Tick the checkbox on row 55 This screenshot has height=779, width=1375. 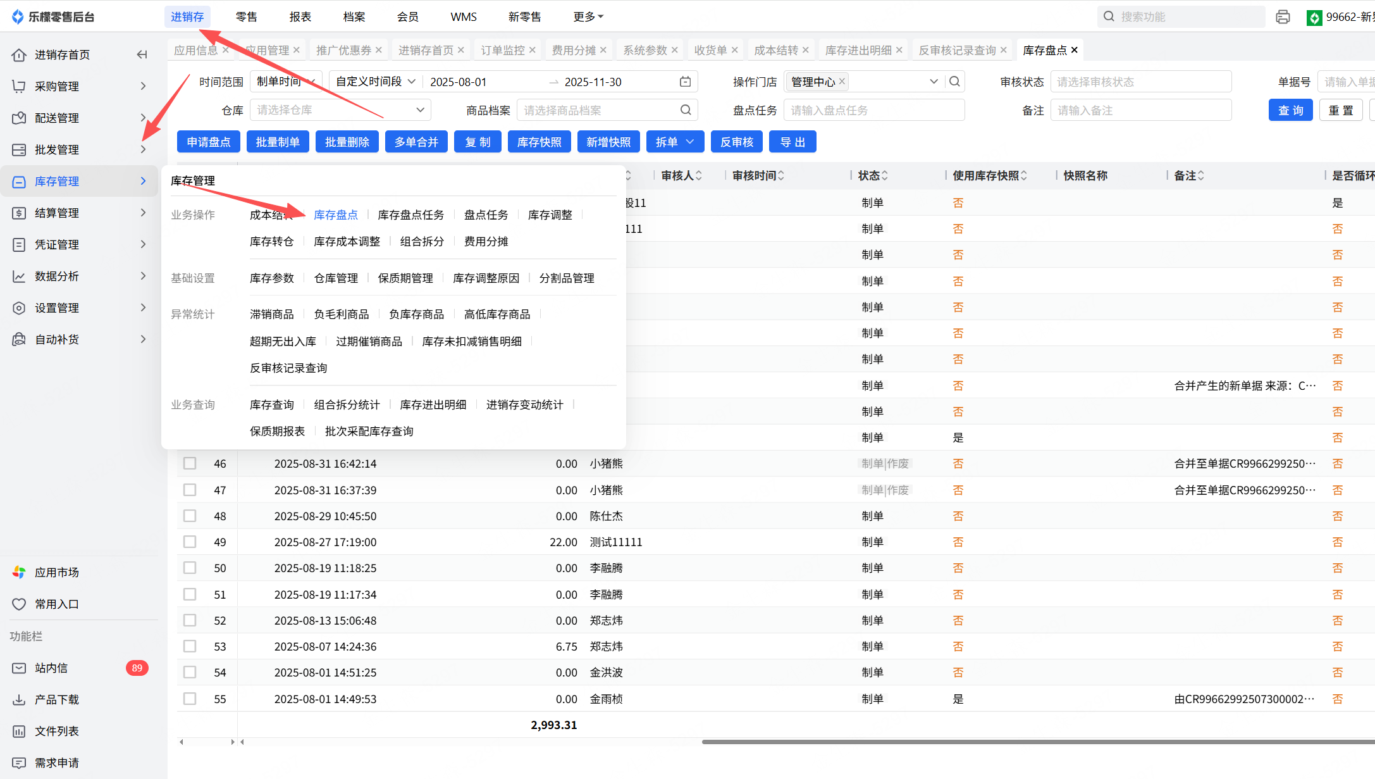[x=190, y=699]
